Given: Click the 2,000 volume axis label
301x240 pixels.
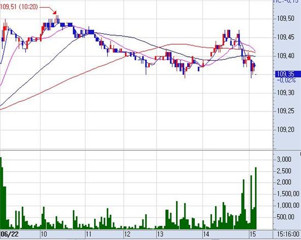Looking at the screenshot, I should coord(284,182).
